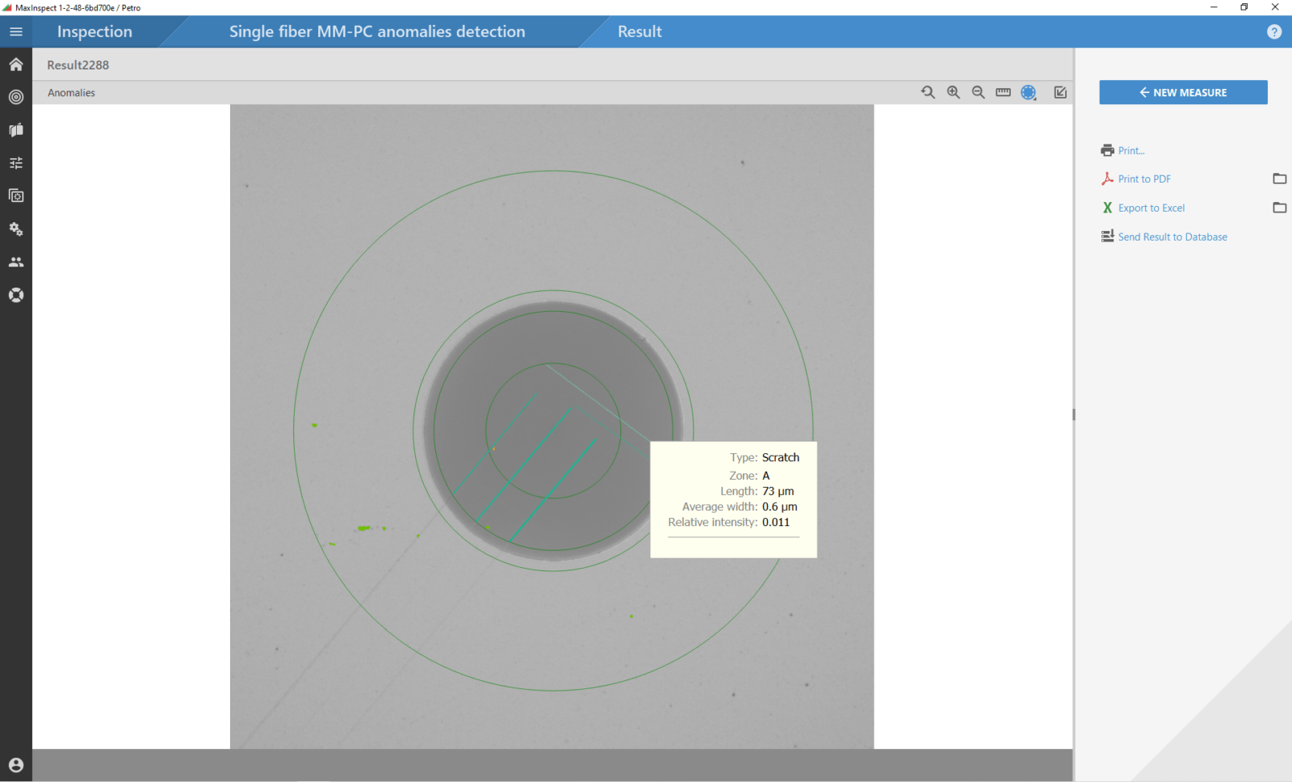
Task: Toggle the help panel with the question mark
Action: point(1273,32)
